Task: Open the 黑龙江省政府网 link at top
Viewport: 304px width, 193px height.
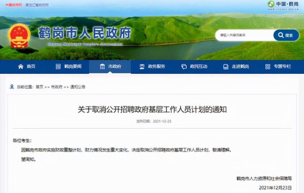Action: 37,5
